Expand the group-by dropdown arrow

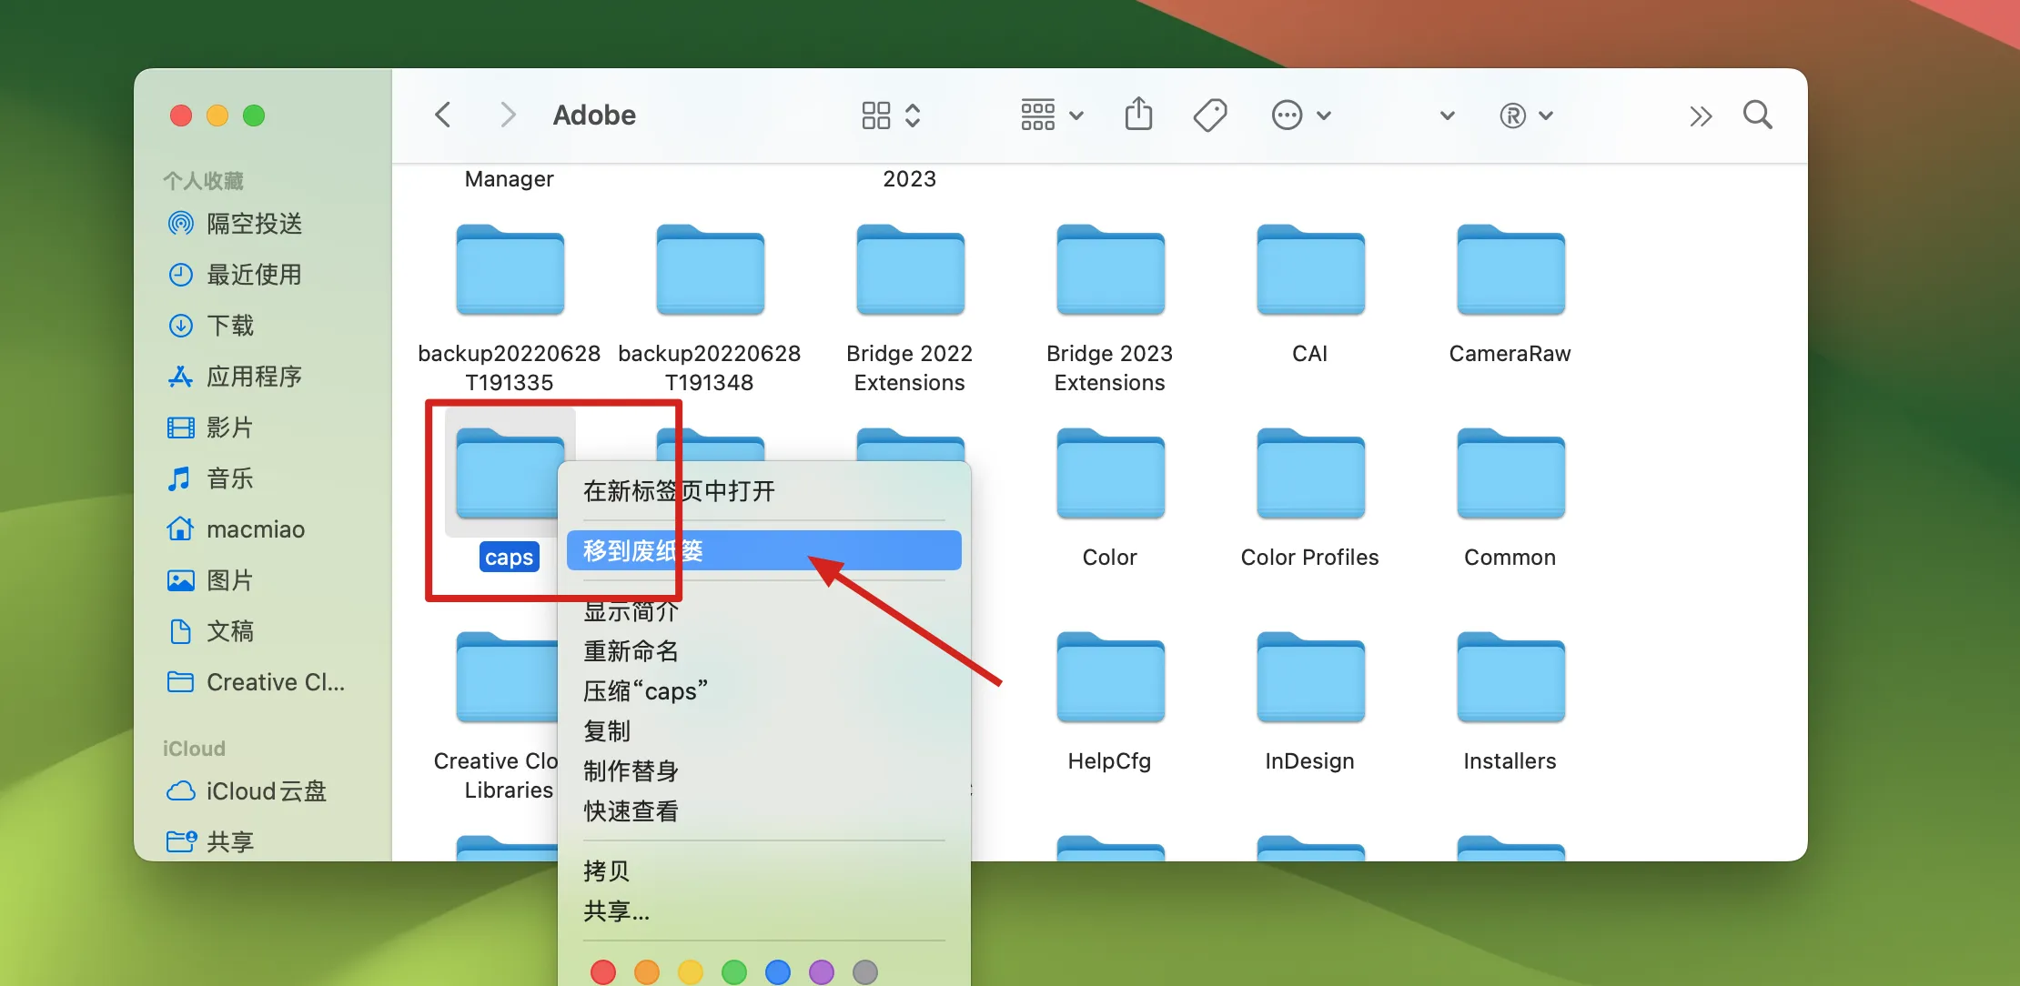click(1076, 116)
